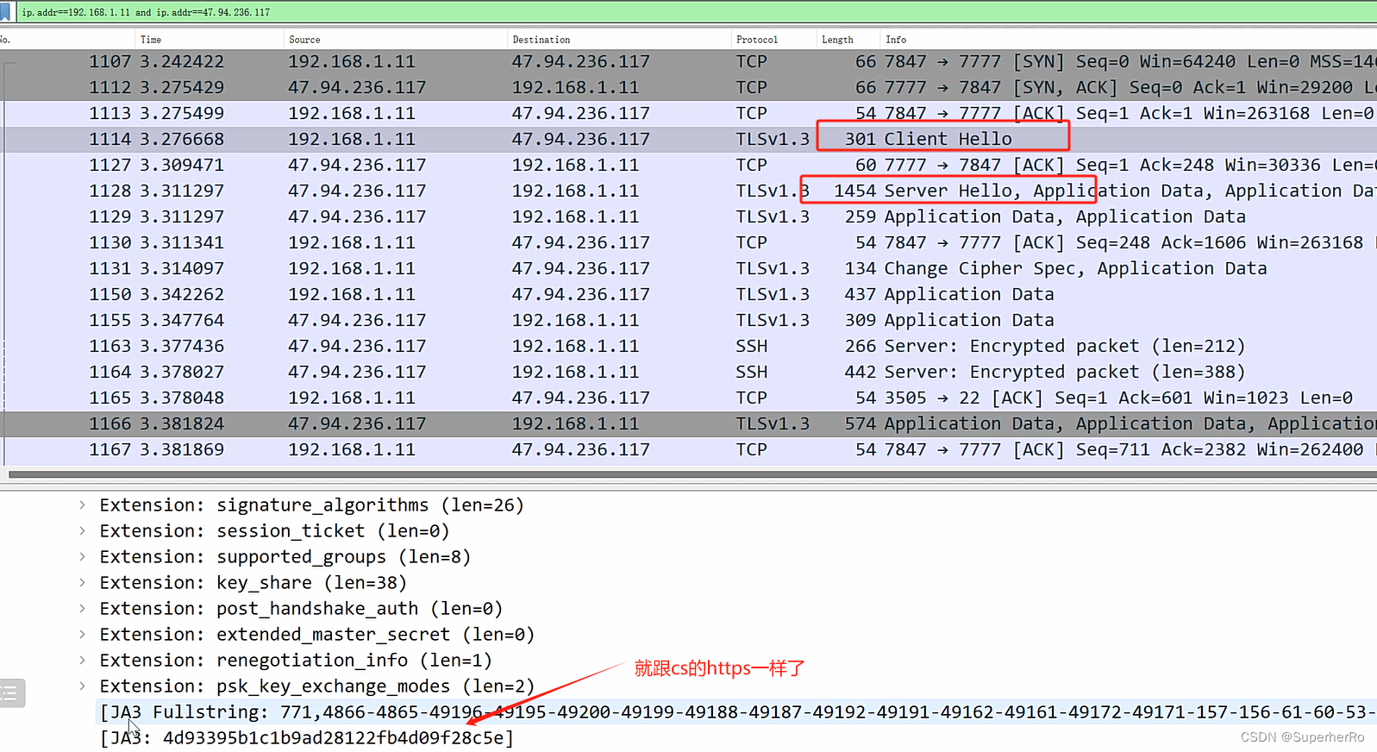The height and width of the screenshot is (752, 1377).
Task: Expand session_ticket extension
Action: pyautogui.click(x=82, y=531)
